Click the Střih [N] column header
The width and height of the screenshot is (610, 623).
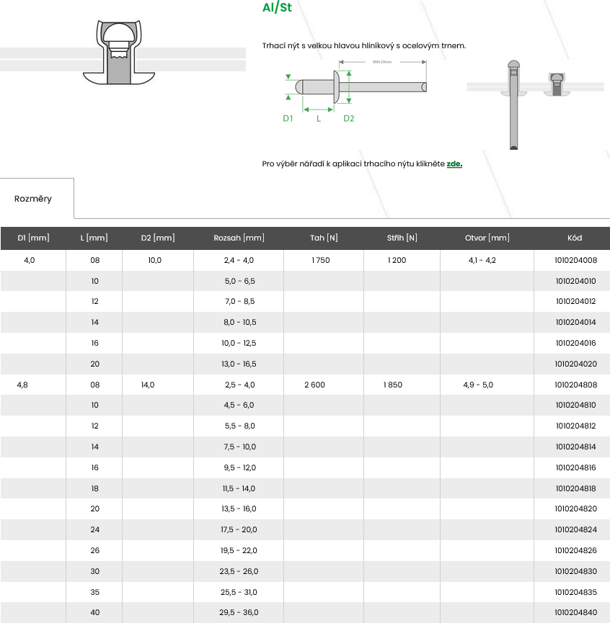point(402,238)
